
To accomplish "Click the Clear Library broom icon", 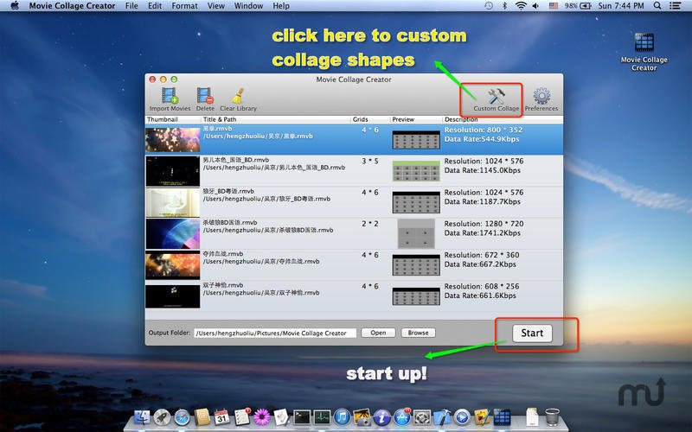I will tap(238, 95).
